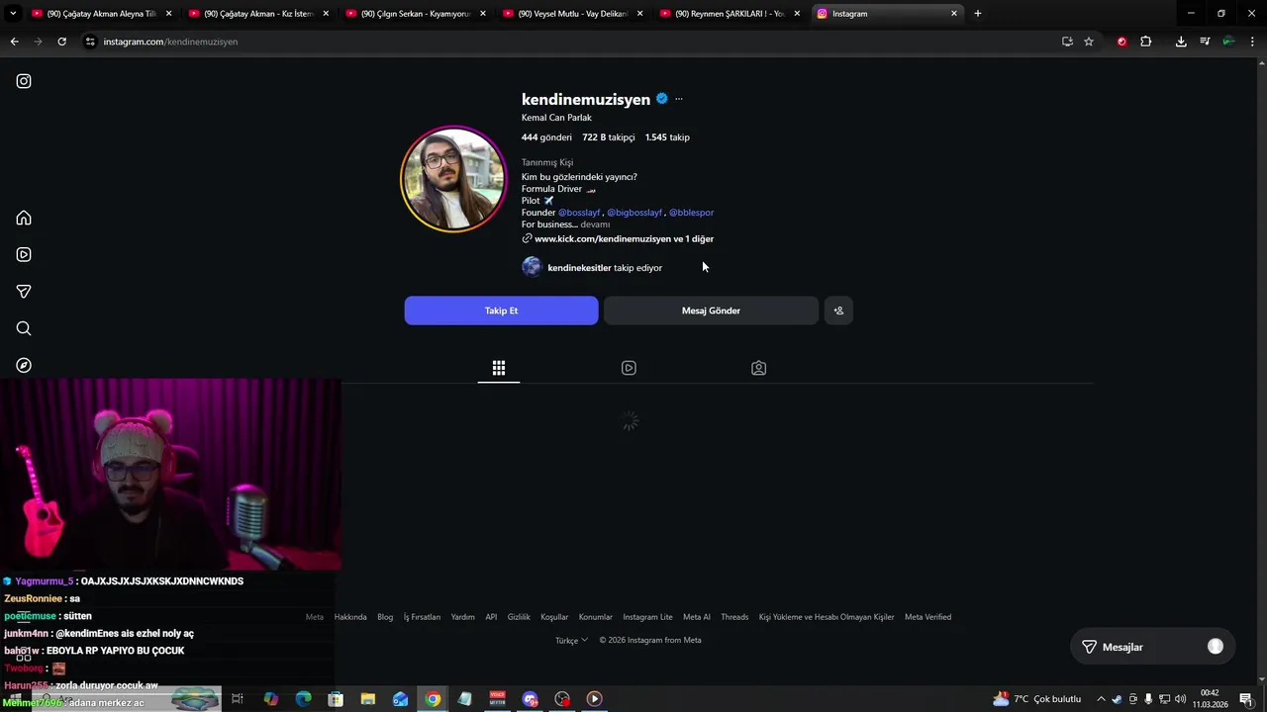1267x712 pixels.
Task: Select the Posts grid tab
Action: pyautogui.click(x=499, y=368)
